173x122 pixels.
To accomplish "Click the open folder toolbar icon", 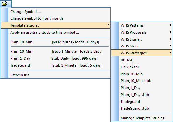I will coord(4,4).
